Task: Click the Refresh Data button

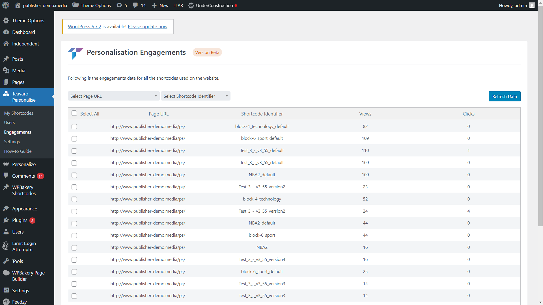Action: tap(504, 96)
